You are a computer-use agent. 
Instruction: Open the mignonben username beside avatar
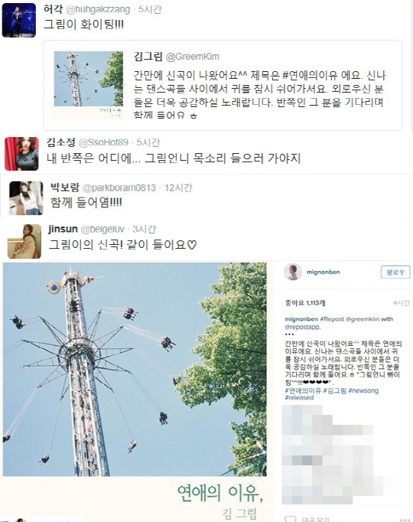(323, 272)
